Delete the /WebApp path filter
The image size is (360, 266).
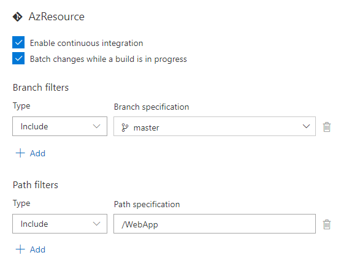click(x=327, y=224)
